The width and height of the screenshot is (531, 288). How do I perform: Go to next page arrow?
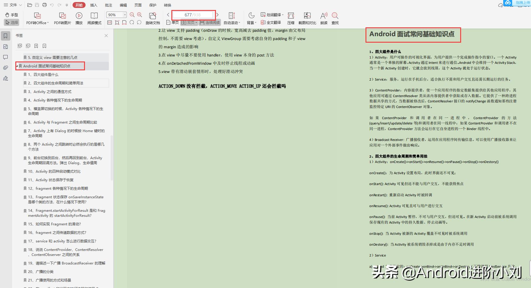click(x=217, y=15)
